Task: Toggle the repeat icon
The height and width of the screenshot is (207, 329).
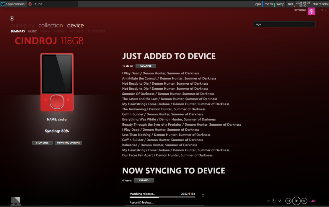Action: coord(274,201)
